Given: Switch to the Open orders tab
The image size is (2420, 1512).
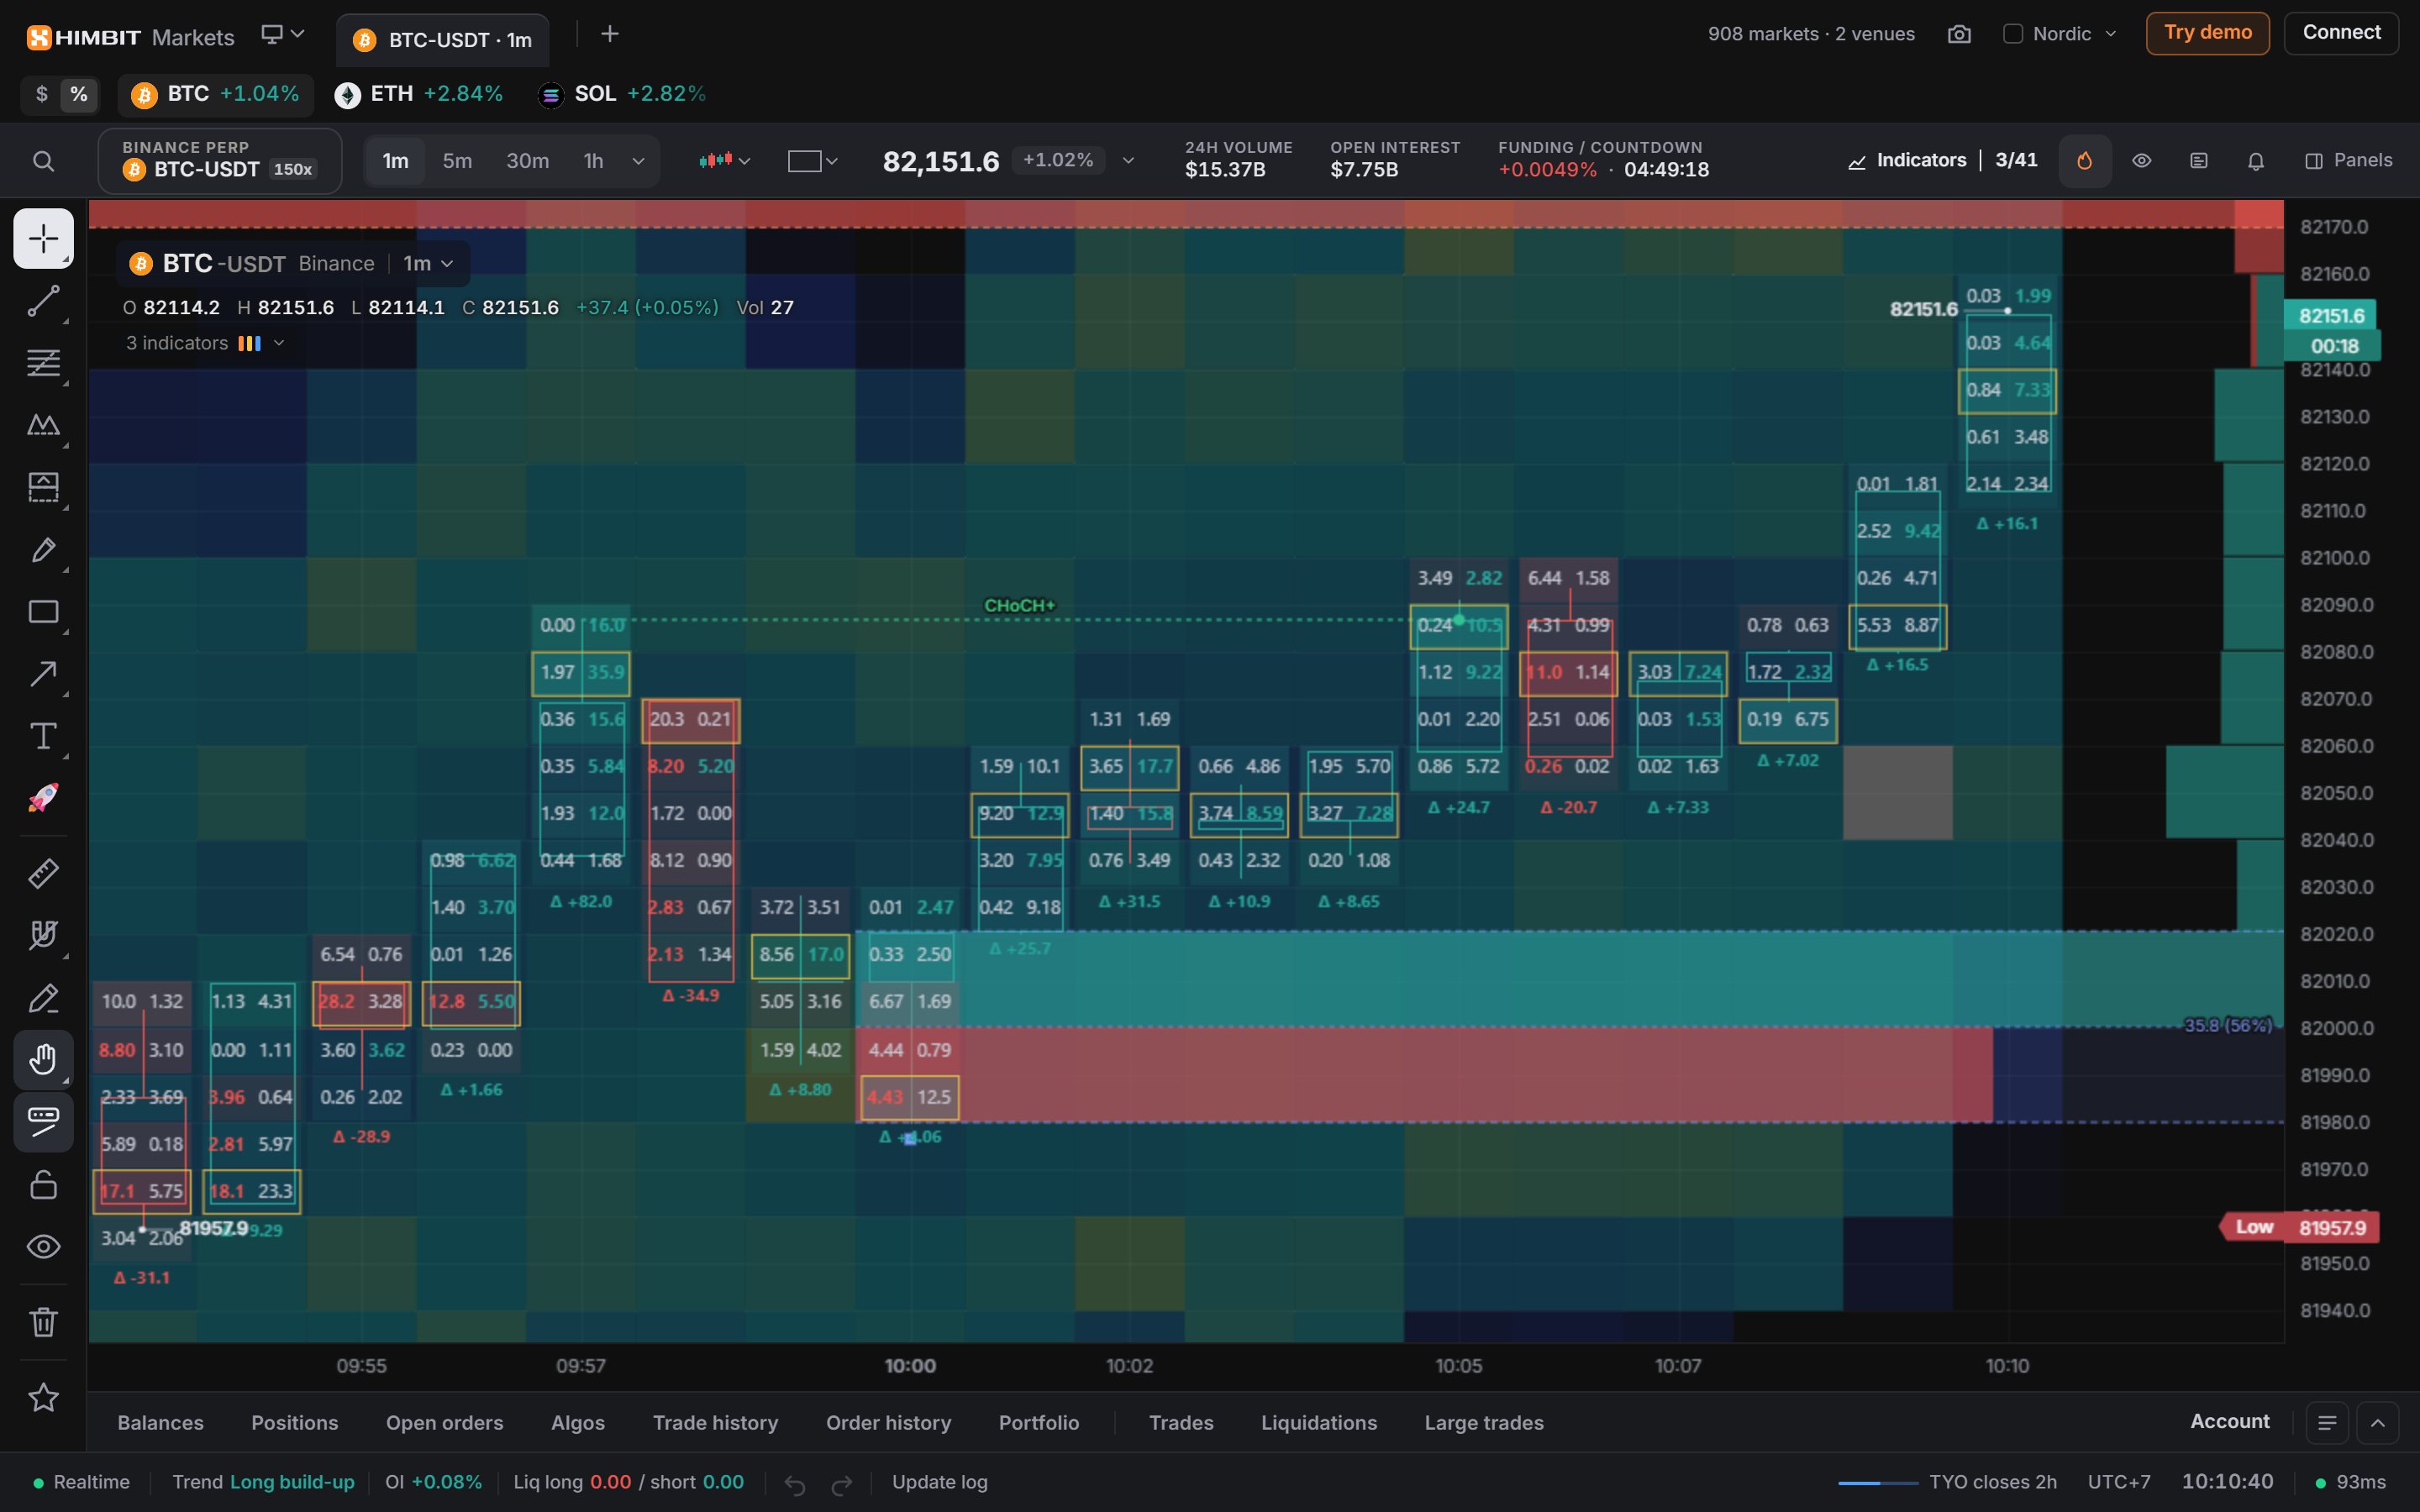Looking at the screenshot, I should pos(444,1422).
